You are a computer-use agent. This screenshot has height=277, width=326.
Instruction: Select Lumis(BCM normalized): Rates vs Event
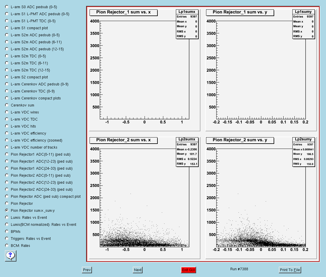(7, 225)
